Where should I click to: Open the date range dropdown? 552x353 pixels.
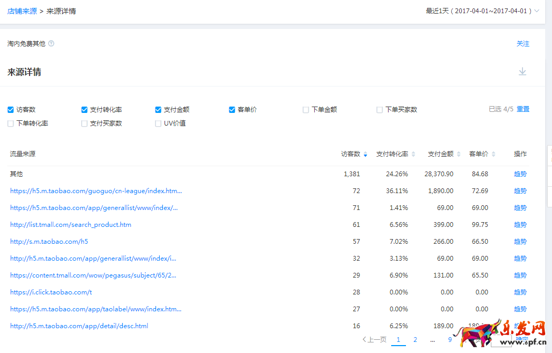pos(537,11)
